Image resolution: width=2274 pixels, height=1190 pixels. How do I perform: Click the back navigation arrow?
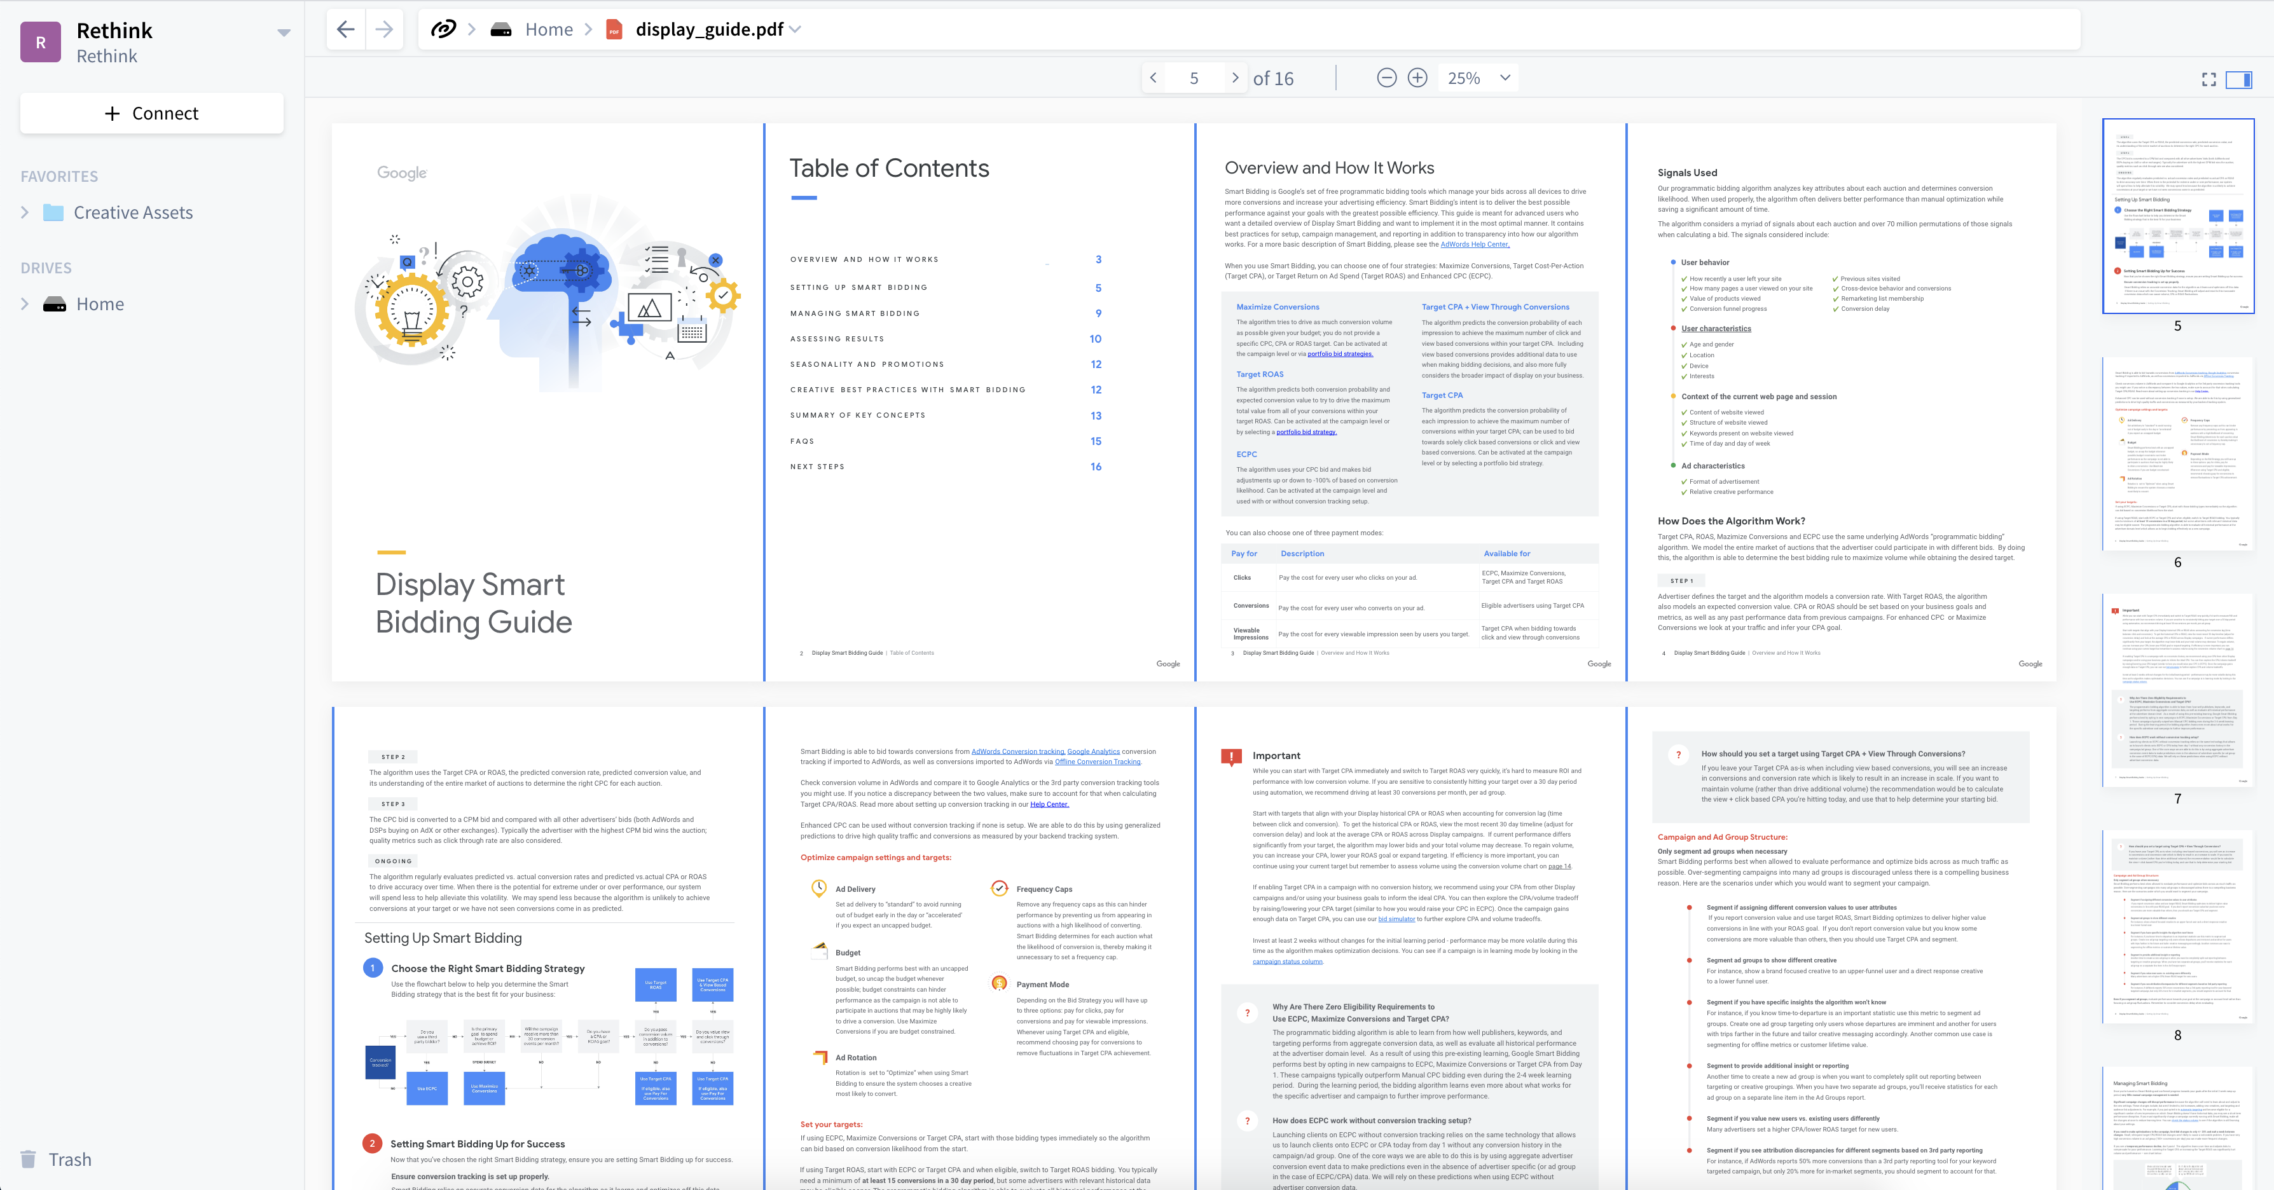pyautogui.click(x=345, y=29)
